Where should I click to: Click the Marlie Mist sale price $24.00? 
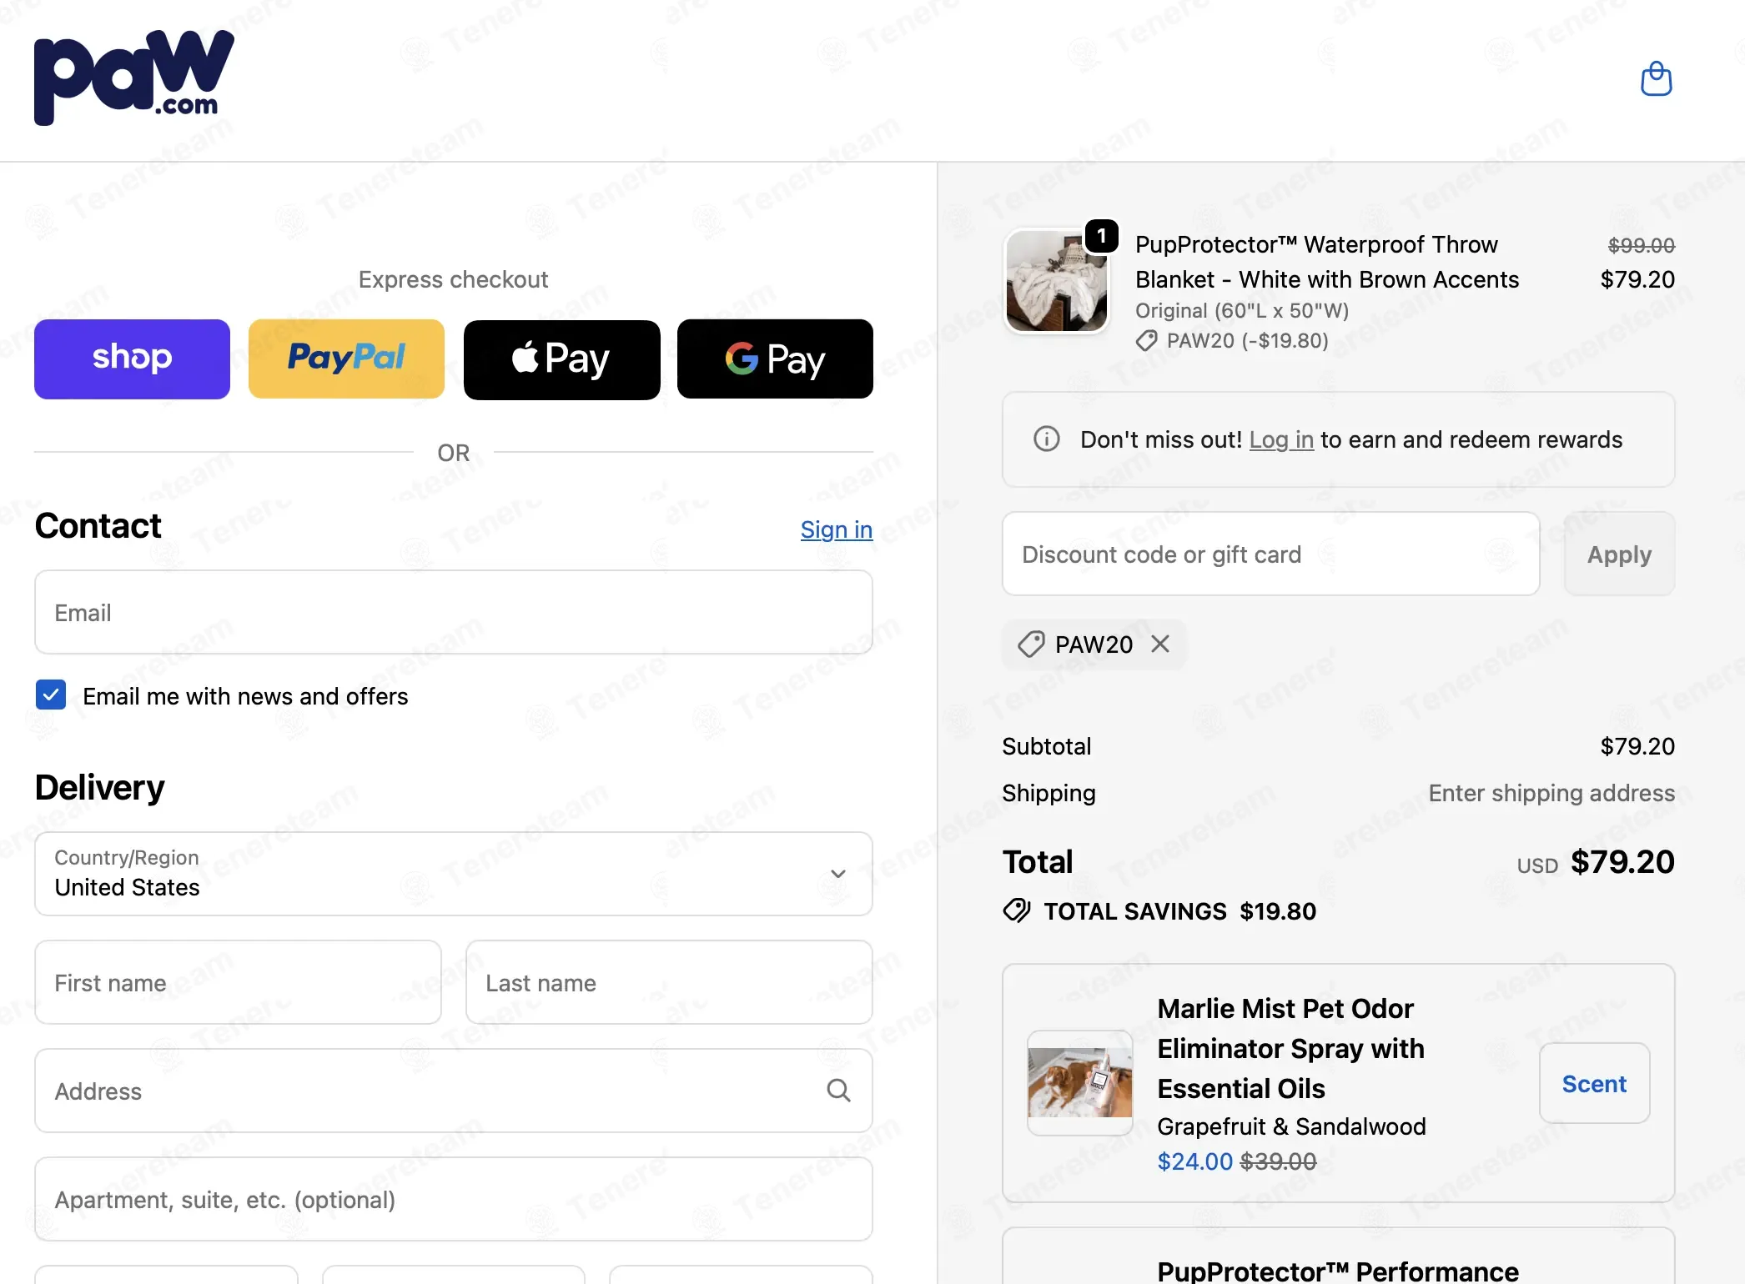pyautogui.click(x=1194, y=1161)
